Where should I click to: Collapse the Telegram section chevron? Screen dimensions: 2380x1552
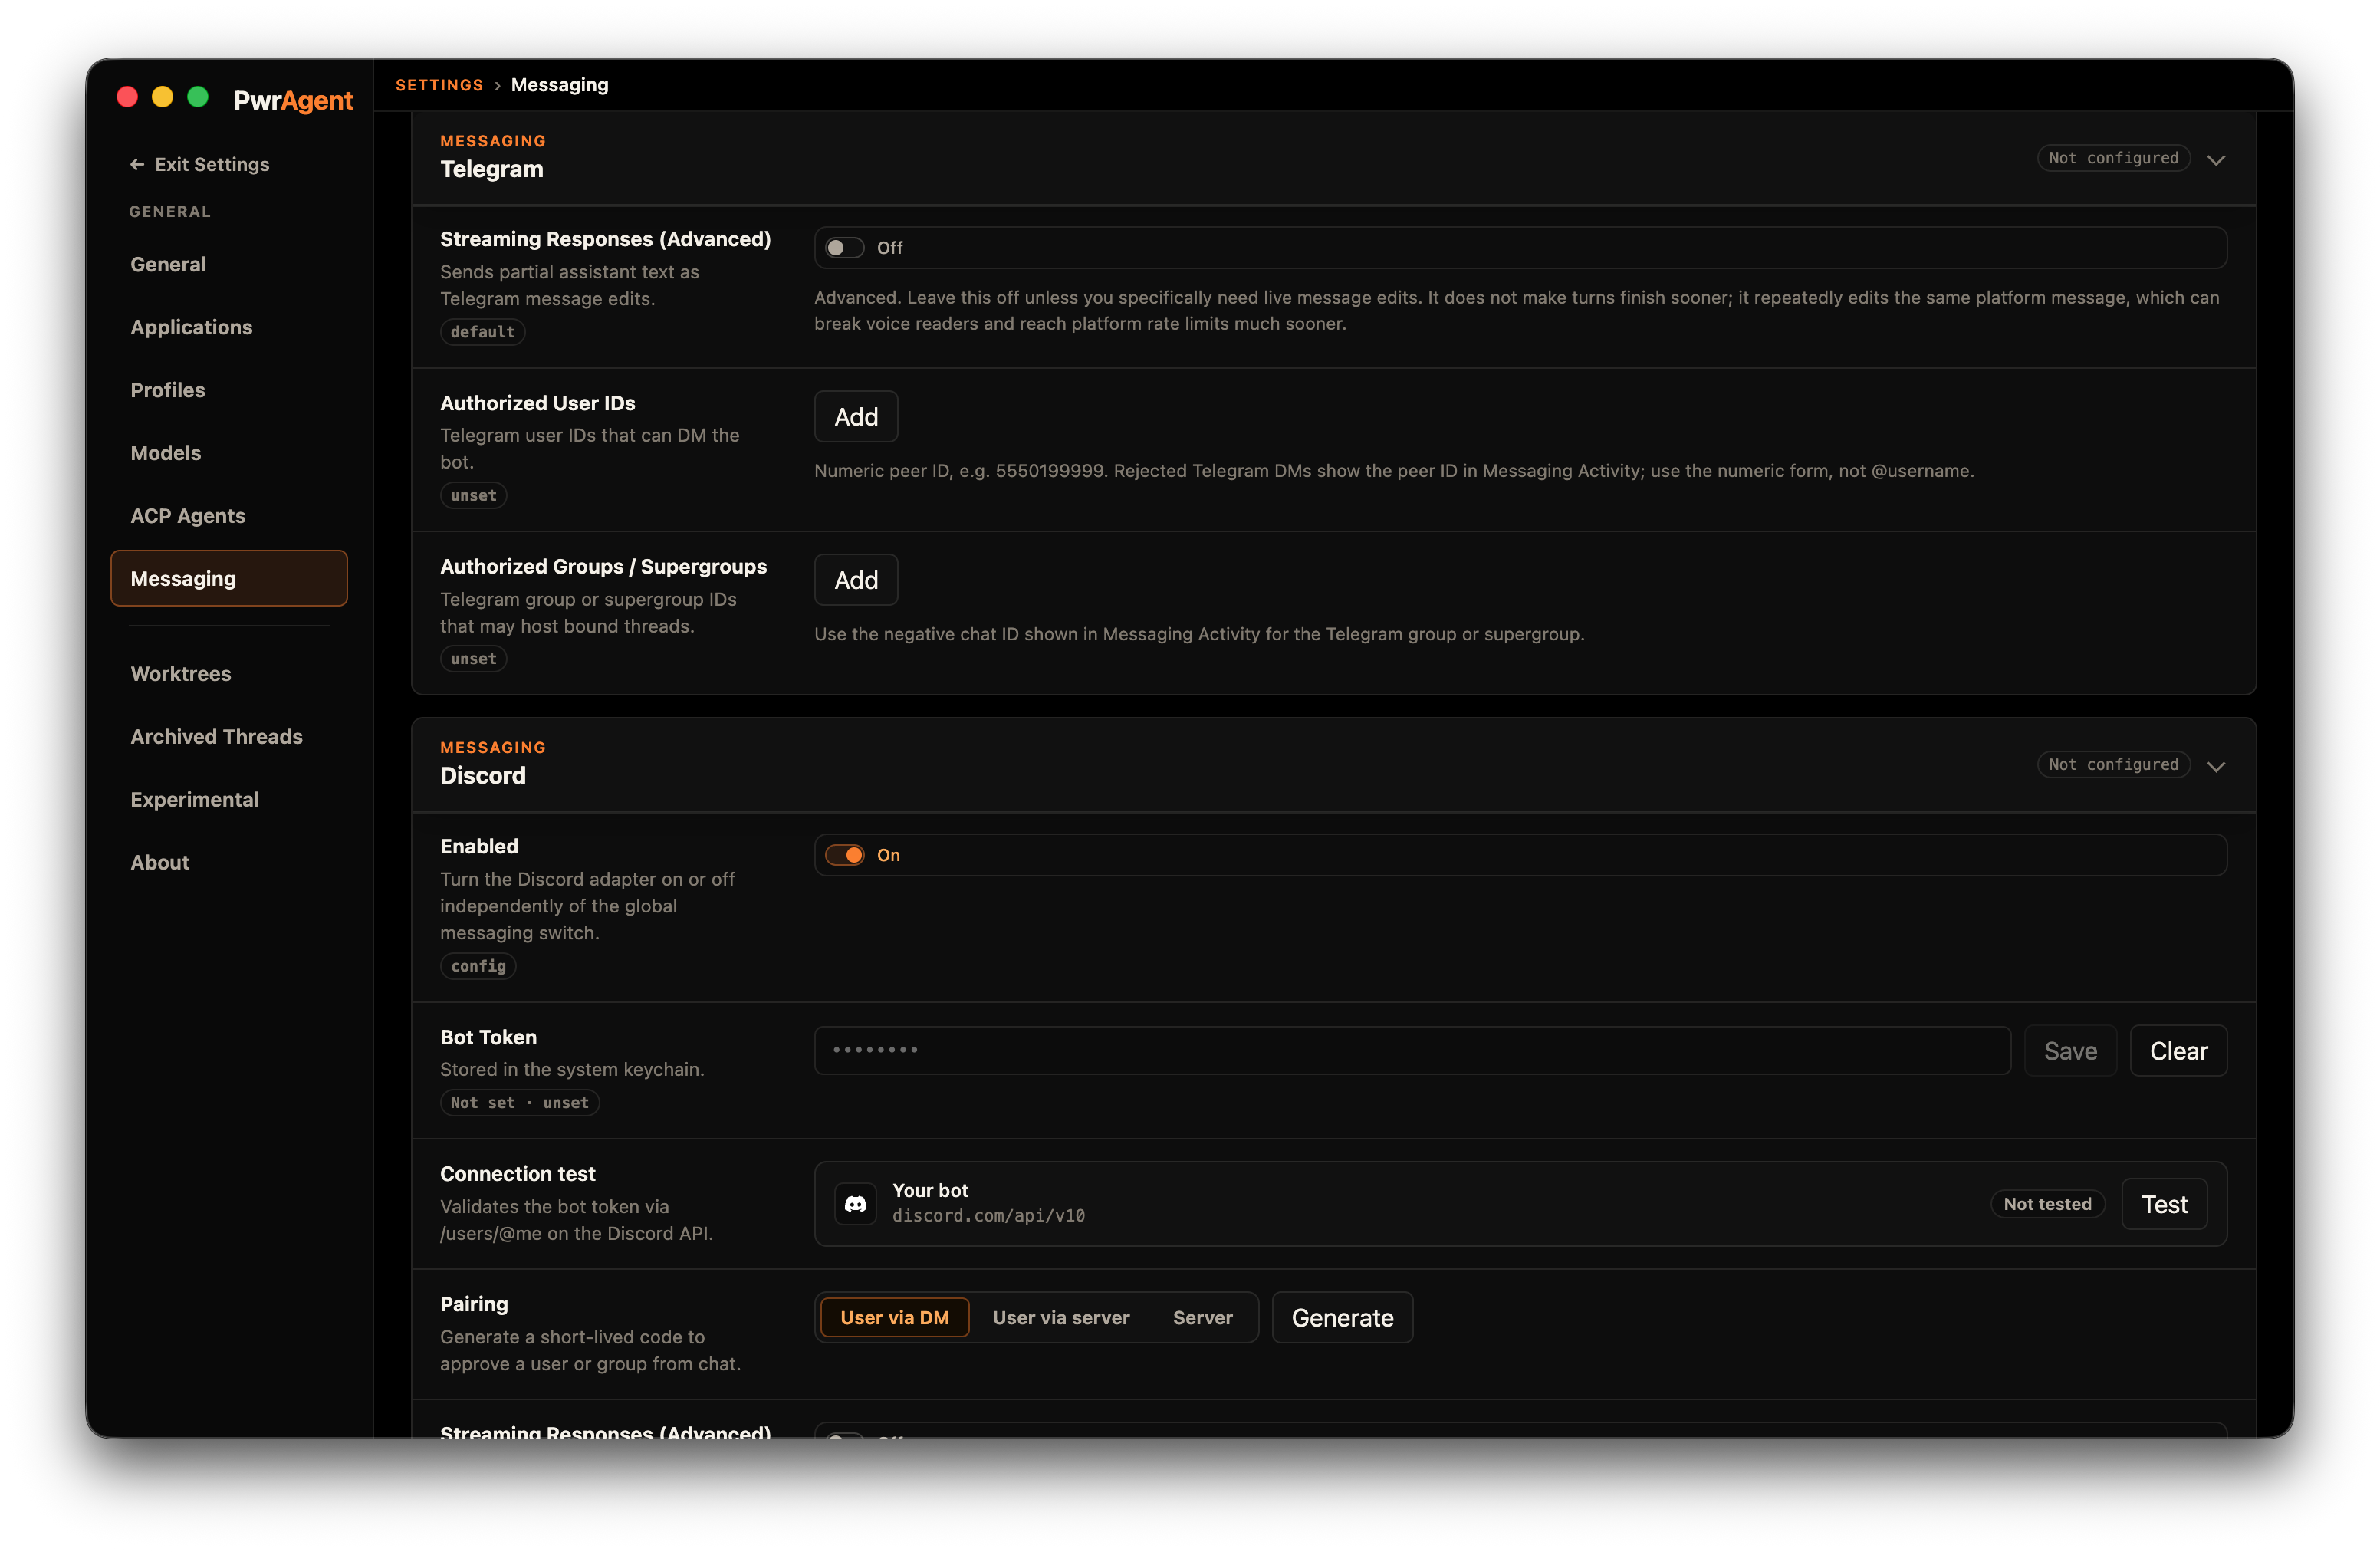[2216, 160]
